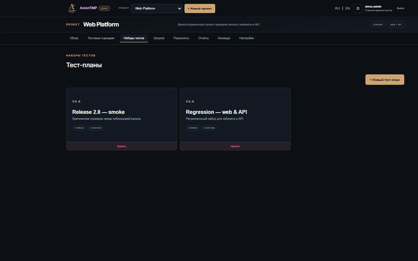Switch the interface language to EN
The image size is (418, 261).
[347, 8]
